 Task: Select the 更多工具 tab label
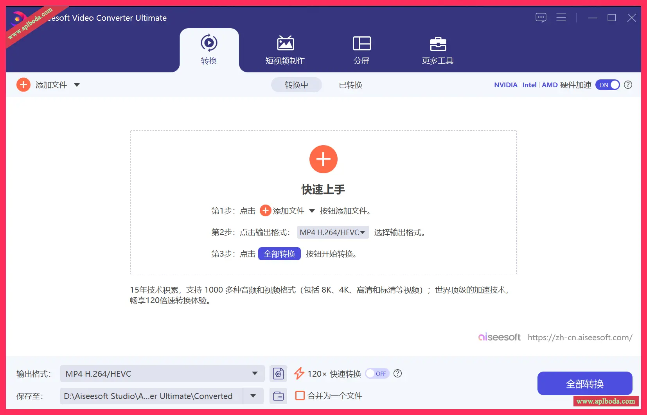point(438,61)
